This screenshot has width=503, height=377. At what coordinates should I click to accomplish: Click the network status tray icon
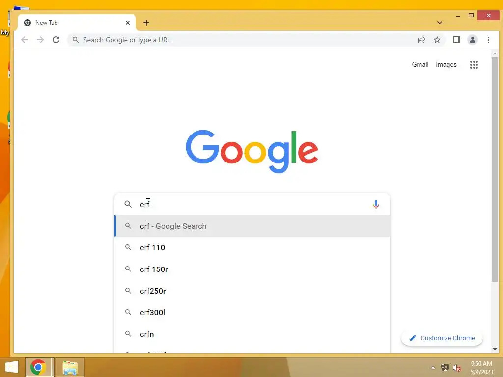pos(445,368)
